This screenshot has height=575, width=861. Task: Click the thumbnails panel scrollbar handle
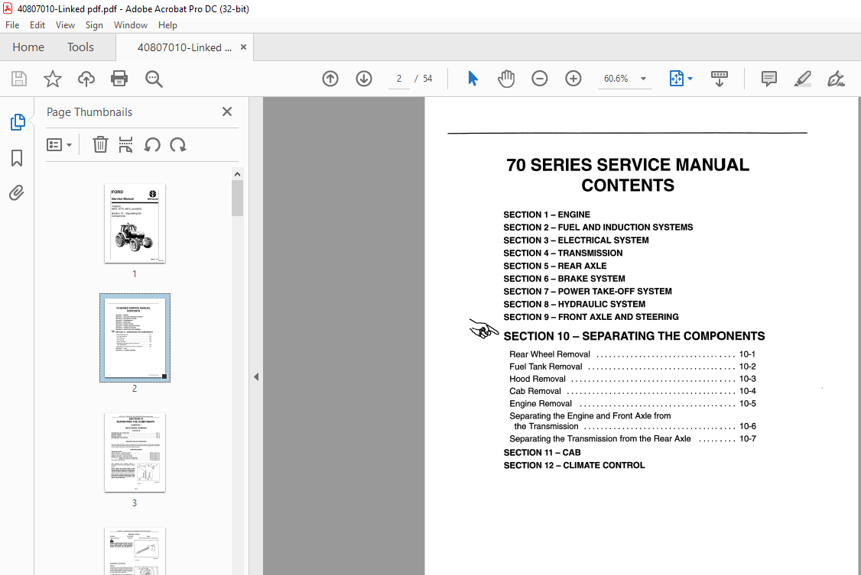click(x=237, y=199)
